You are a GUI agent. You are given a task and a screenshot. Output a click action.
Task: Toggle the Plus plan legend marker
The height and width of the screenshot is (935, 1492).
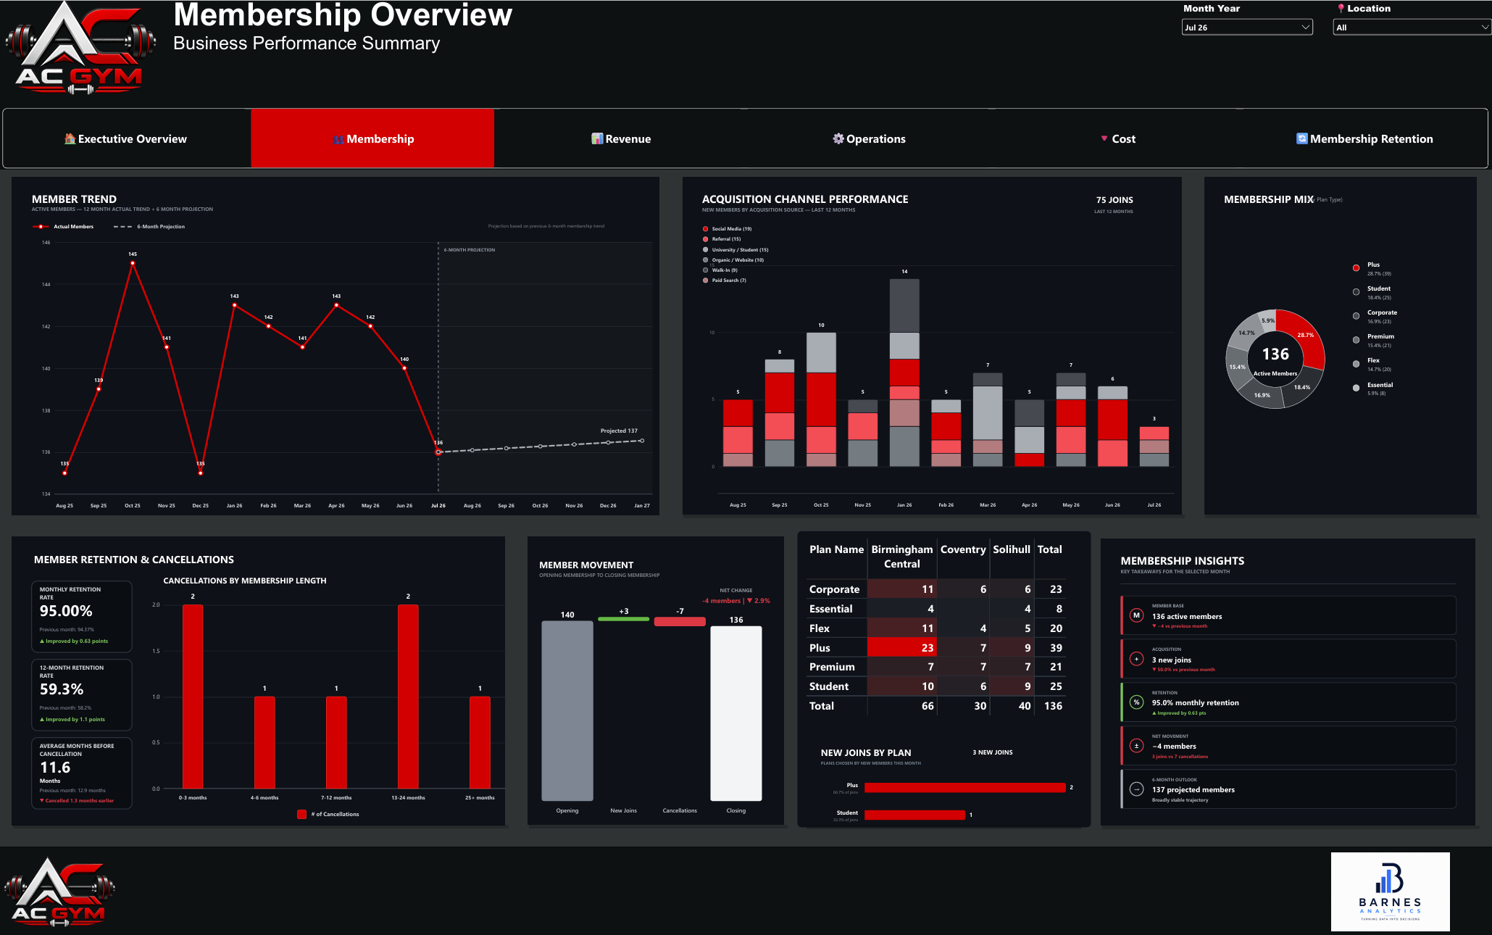[1356, 268]
